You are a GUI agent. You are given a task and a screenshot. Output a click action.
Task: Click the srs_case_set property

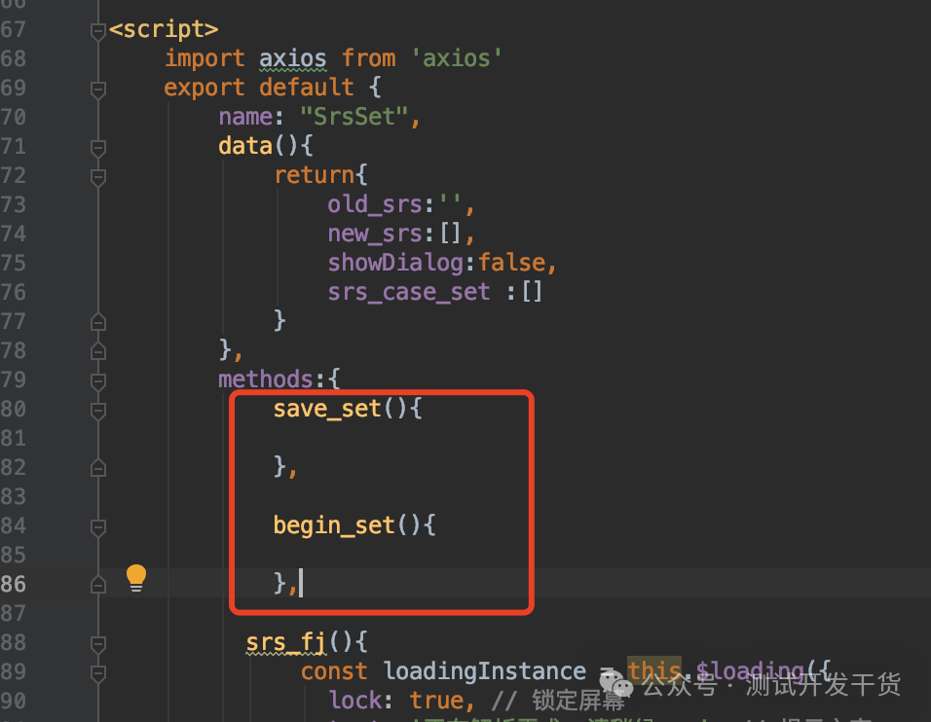408,292
